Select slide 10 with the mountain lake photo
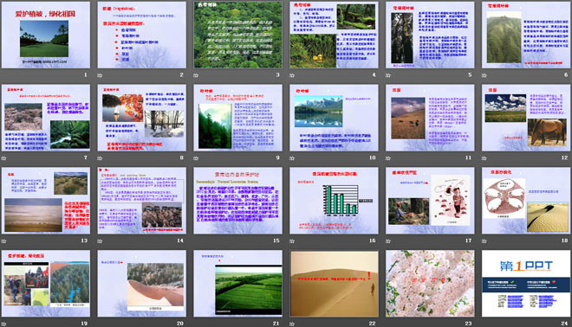The height and width of the screenshot is (327, 572). point(334,118)
